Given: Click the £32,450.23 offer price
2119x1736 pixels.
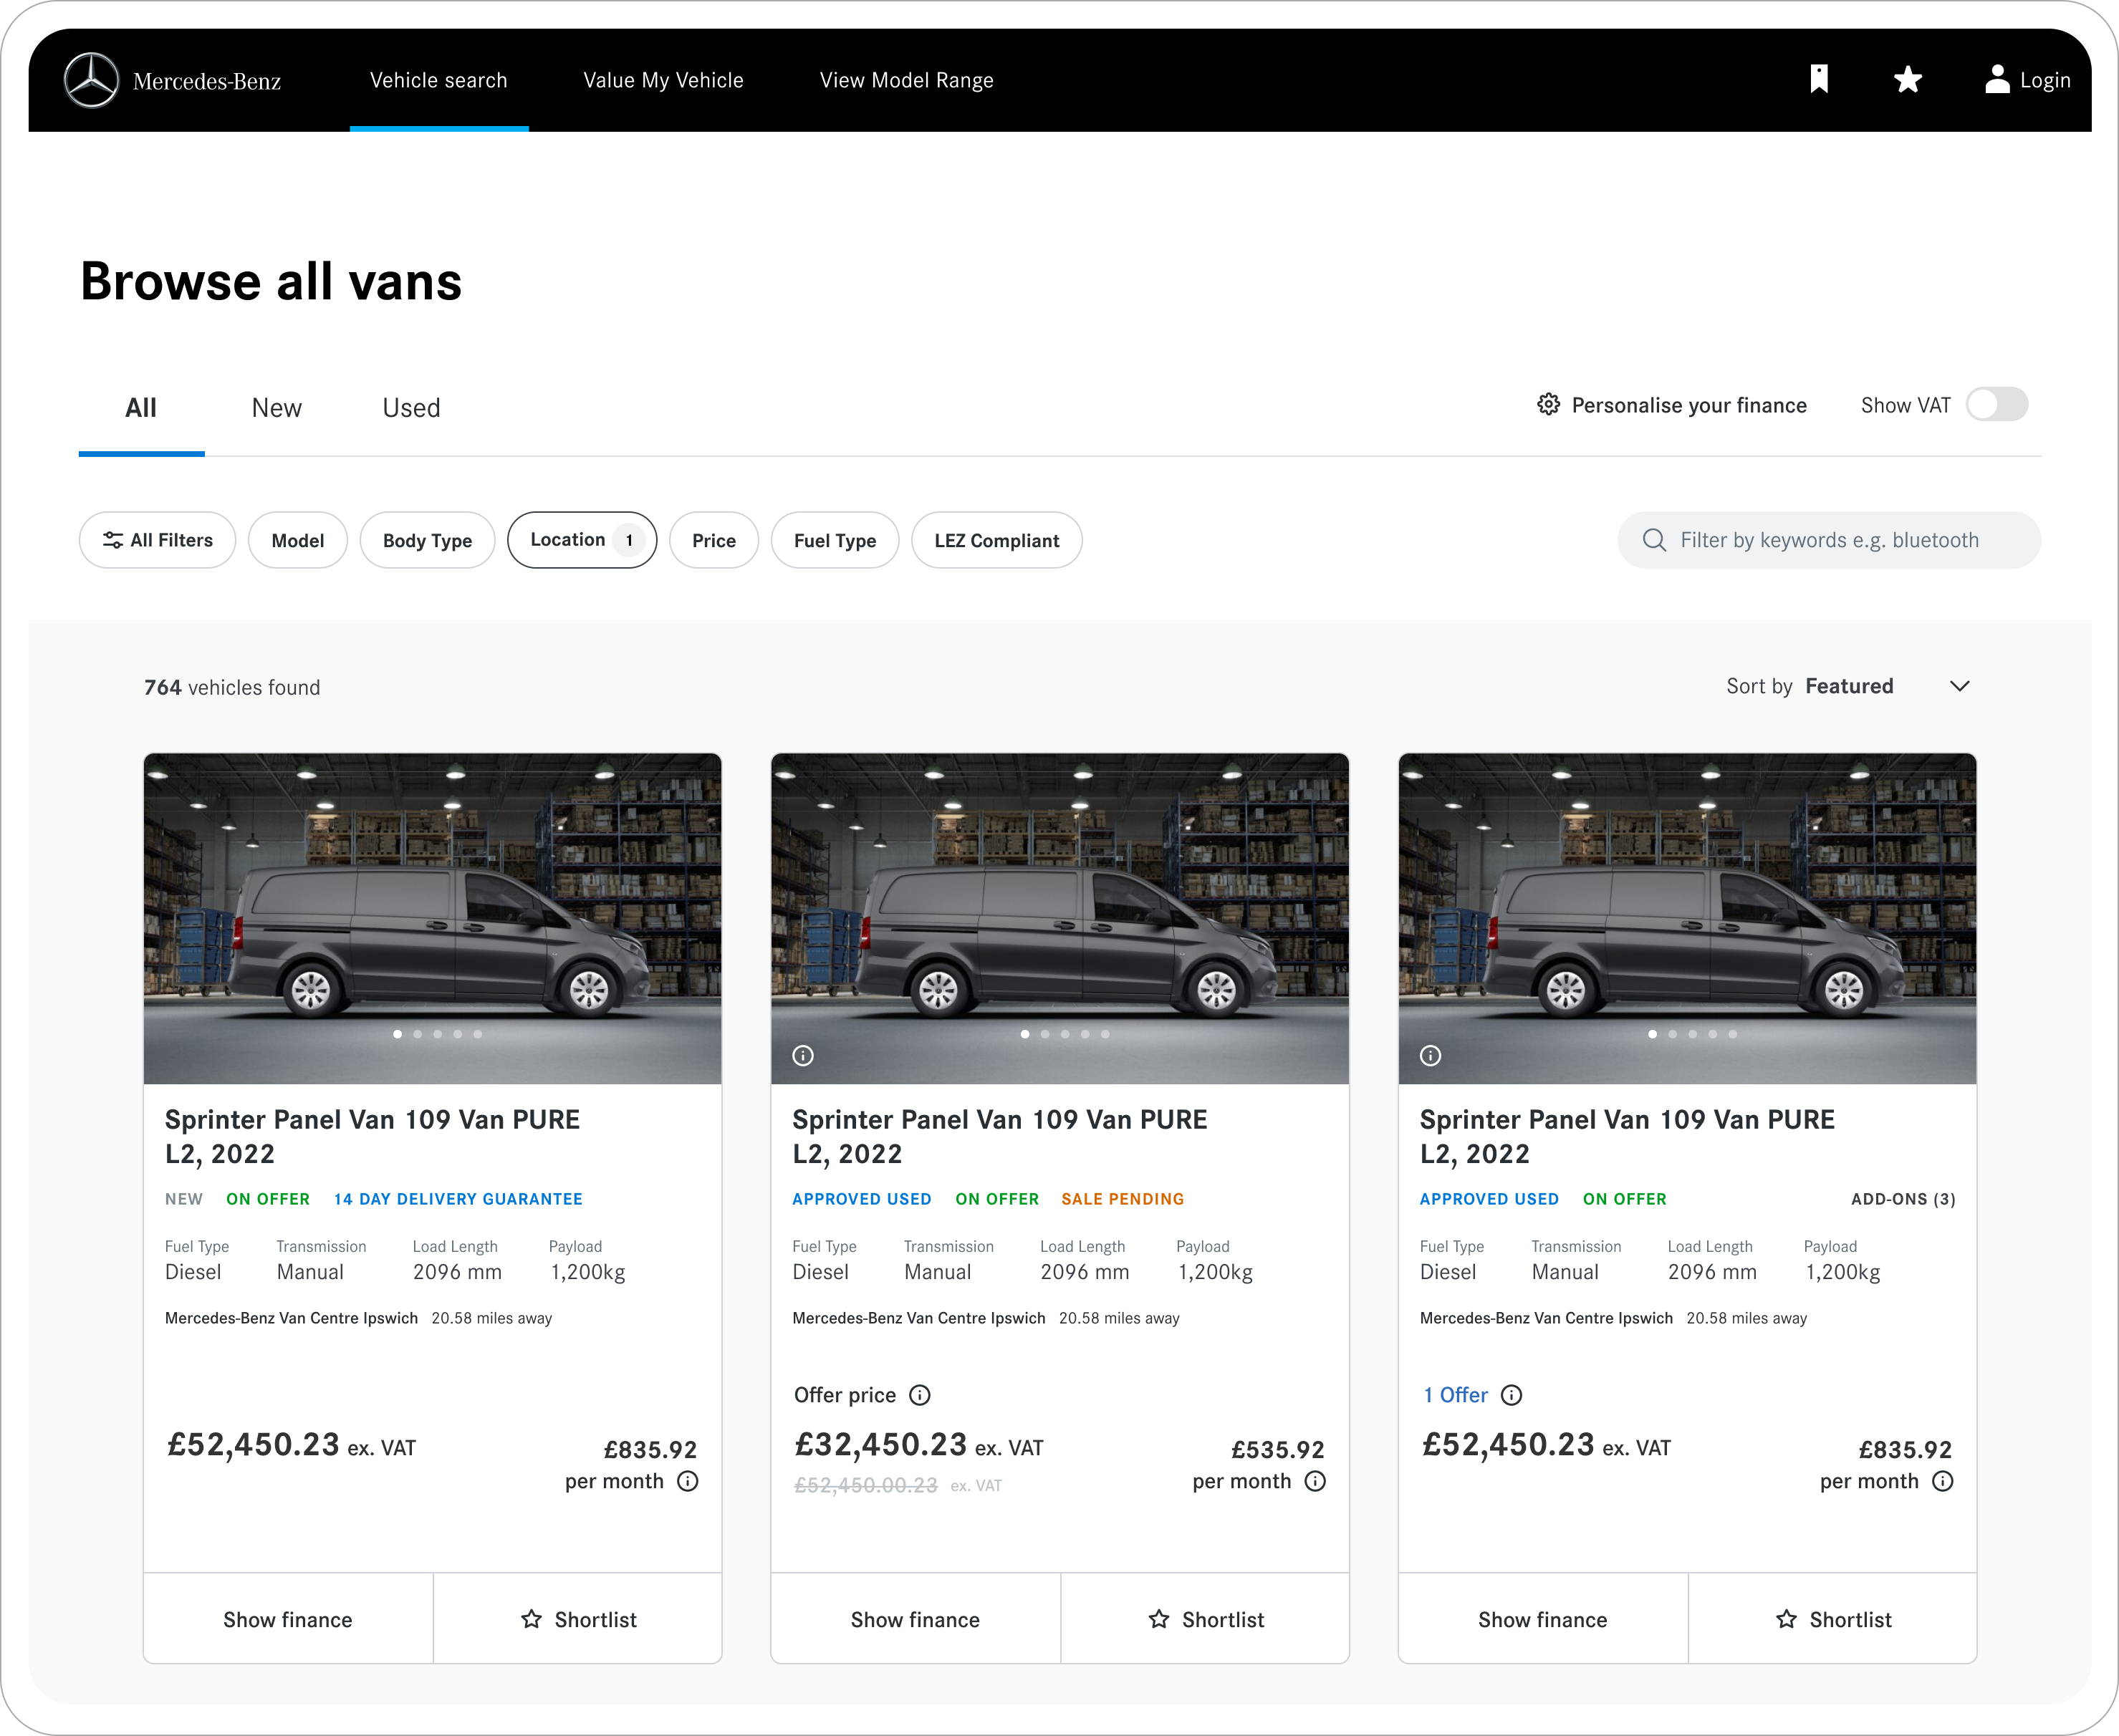Looking at the screenshot, I should (881, 1445).
